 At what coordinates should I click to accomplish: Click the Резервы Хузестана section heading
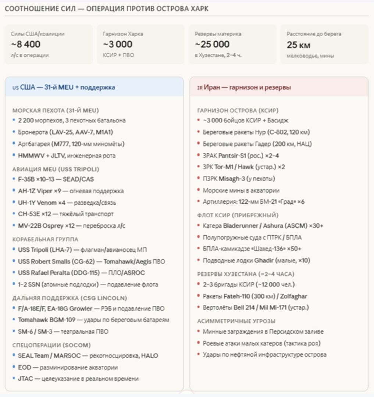pos(246,274)
